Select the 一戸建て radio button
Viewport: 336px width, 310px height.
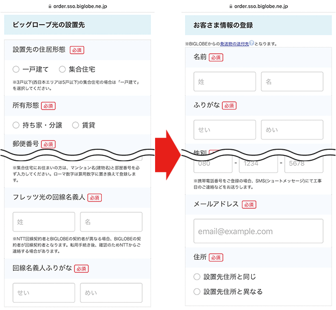click(16, 69)
